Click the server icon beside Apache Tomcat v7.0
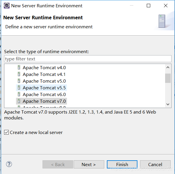The height and width of the screenshot is (174, 175). [19, 101]
